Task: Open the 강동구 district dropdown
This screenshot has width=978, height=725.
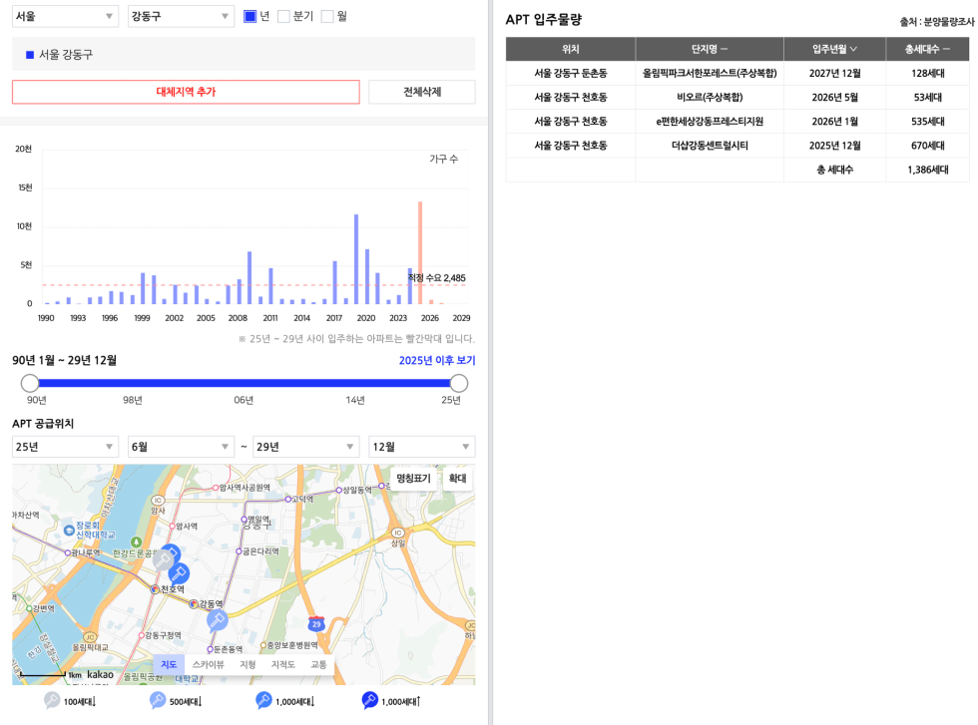Action: tap(181, 16)
